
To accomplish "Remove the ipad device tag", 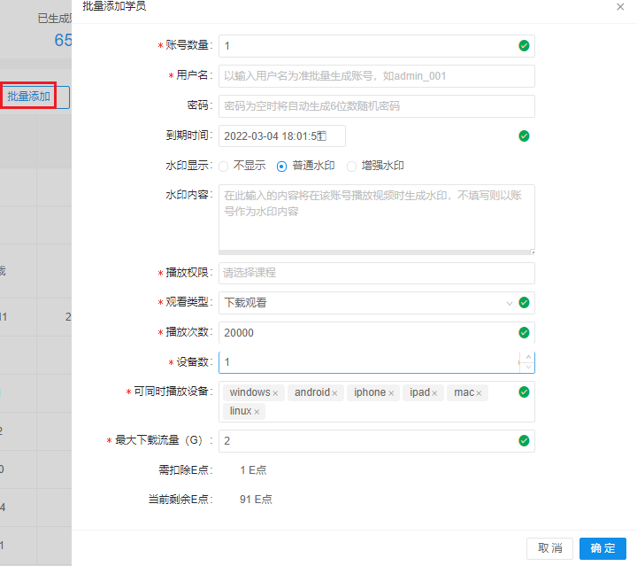I will 435,393.
